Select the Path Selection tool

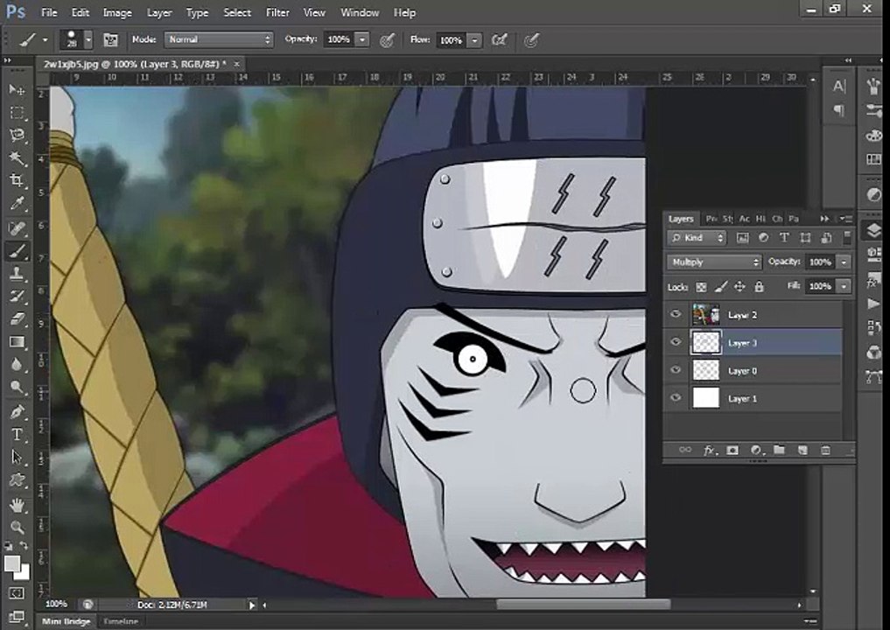(17, 458)
